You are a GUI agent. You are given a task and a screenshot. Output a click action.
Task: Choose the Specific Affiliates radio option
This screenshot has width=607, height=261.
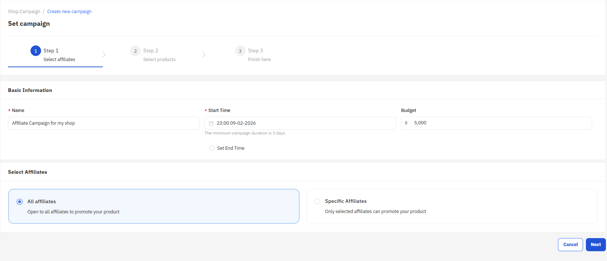pyautogui.click(x=317, y=201)
